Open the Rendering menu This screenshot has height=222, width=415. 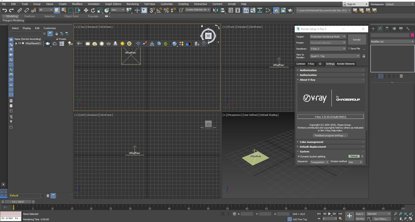tap(132, 4)
